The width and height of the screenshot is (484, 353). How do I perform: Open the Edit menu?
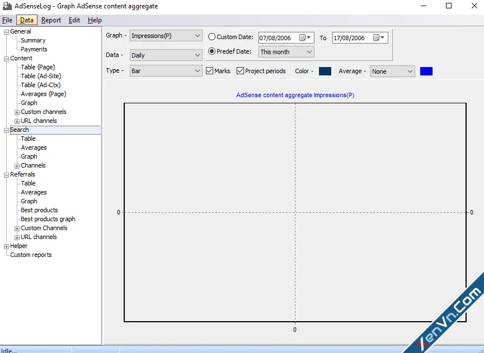(x=74, y=20)
